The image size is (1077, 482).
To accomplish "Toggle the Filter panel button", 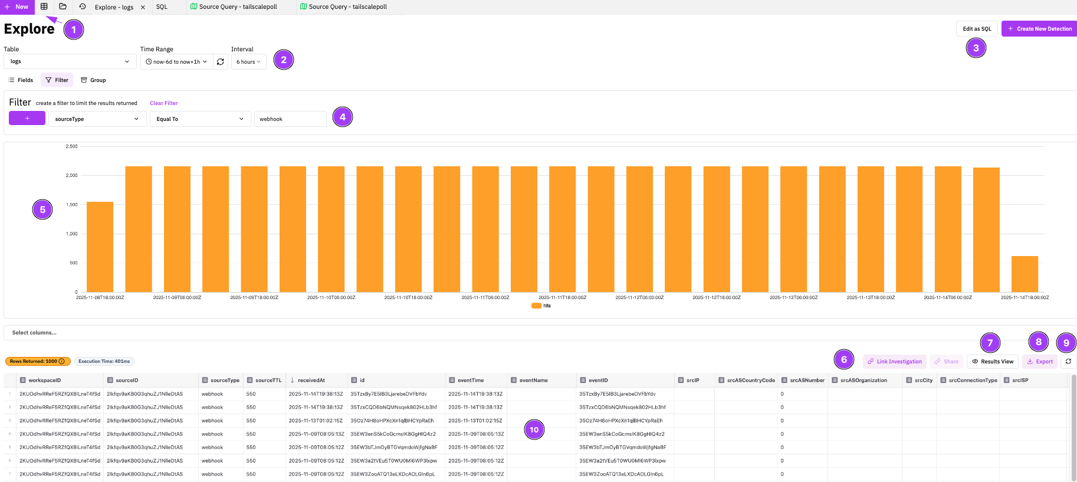I will [x=57, y=80].
